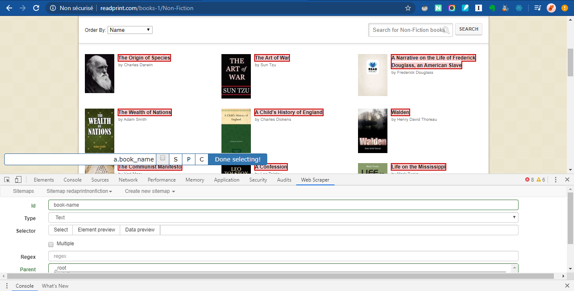Toggle the checkbox in the selector toolbar
Viewport: 574px width, 291px height.
pyautogui.click(x=163, y=158)
